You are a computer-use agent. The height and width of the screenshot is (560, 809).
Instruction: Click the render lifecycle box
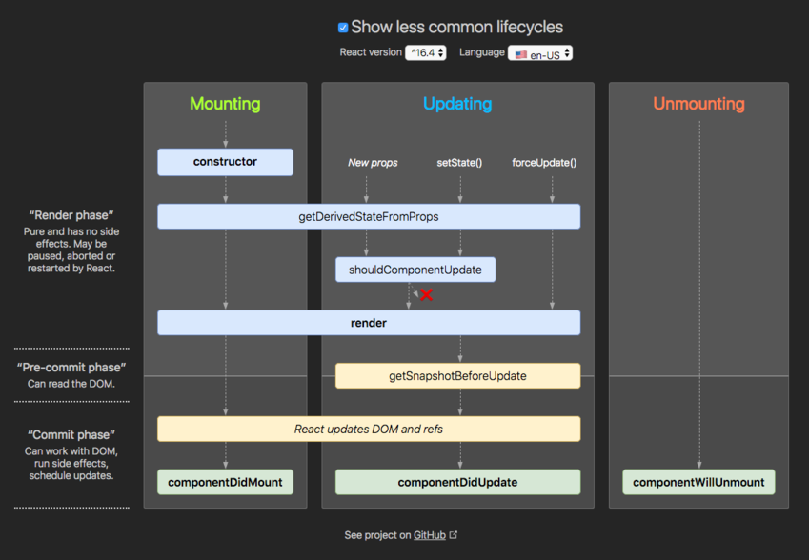pyautogui.click(x=369, y=323)
